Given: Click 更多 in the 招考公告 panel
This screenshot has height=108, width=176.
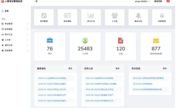Looking at the screenshot, I should tap(118, 68).
